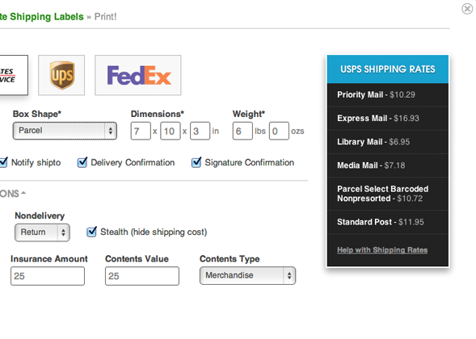Toggle Stealth hide shipping cost checkbox
476x339 pixels.
click(91, 232)
